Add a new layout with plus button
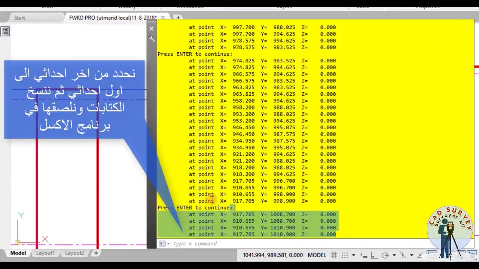 tap(96, 253)
